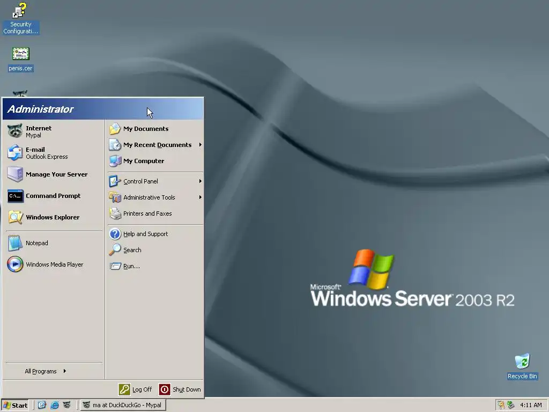Click the Control Panel icon
The width and height of the screenshot is (549, 412).
(x=115, y=181)
